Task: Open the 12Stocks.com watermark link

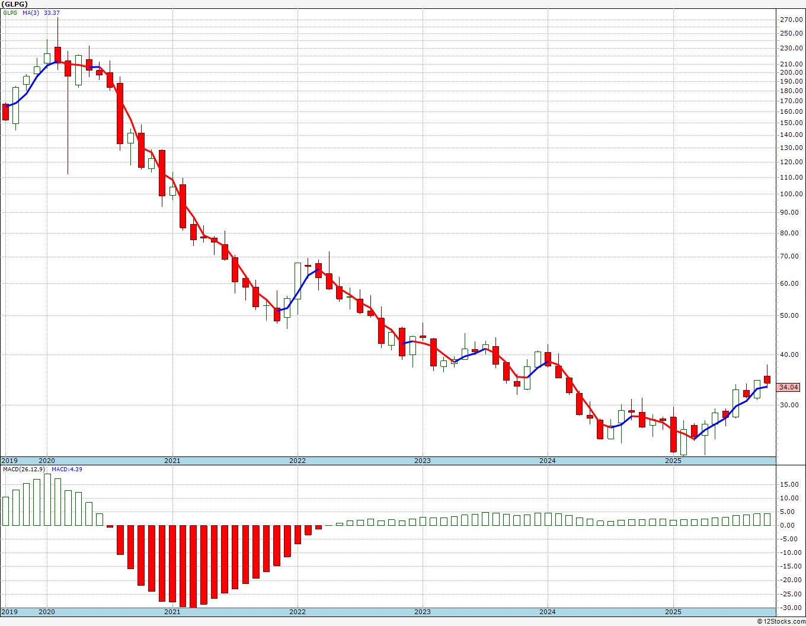Action: 781,621
